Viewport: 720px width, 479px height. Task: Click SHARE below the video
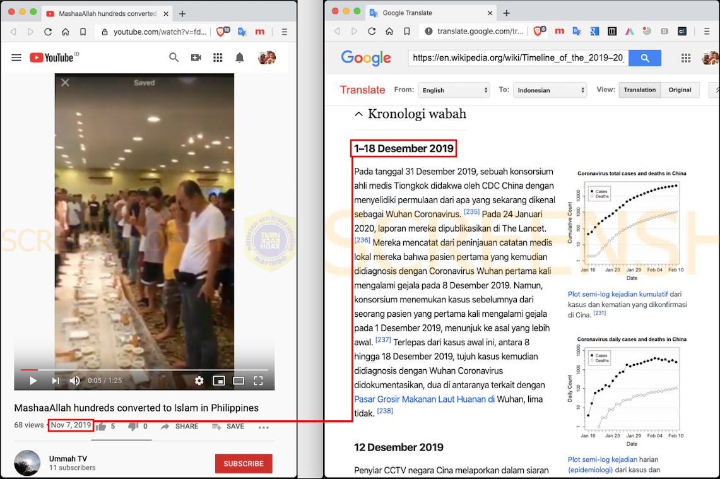180,427
